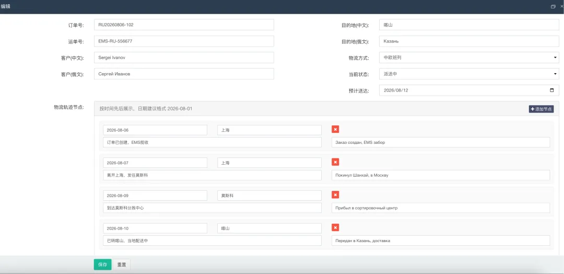Restore the 编辑 dialog window size
The image size is (564, 274).
553,6
